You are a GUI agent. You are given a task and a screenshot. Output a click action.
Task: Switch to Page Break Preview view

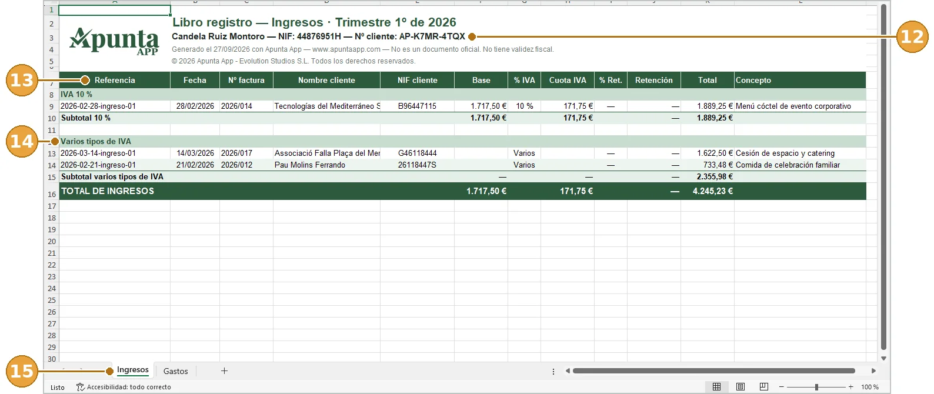(x=764, y=386)
